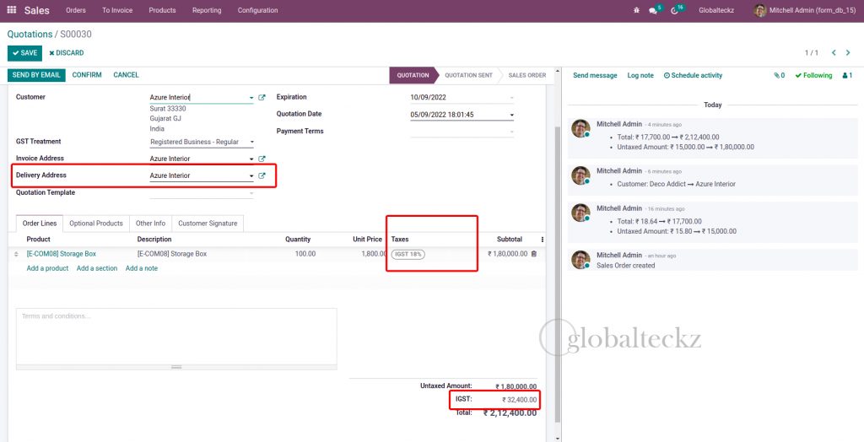Click the Terms and conditions text area
This screenshot has width=864, height=442.
[175, 337]
